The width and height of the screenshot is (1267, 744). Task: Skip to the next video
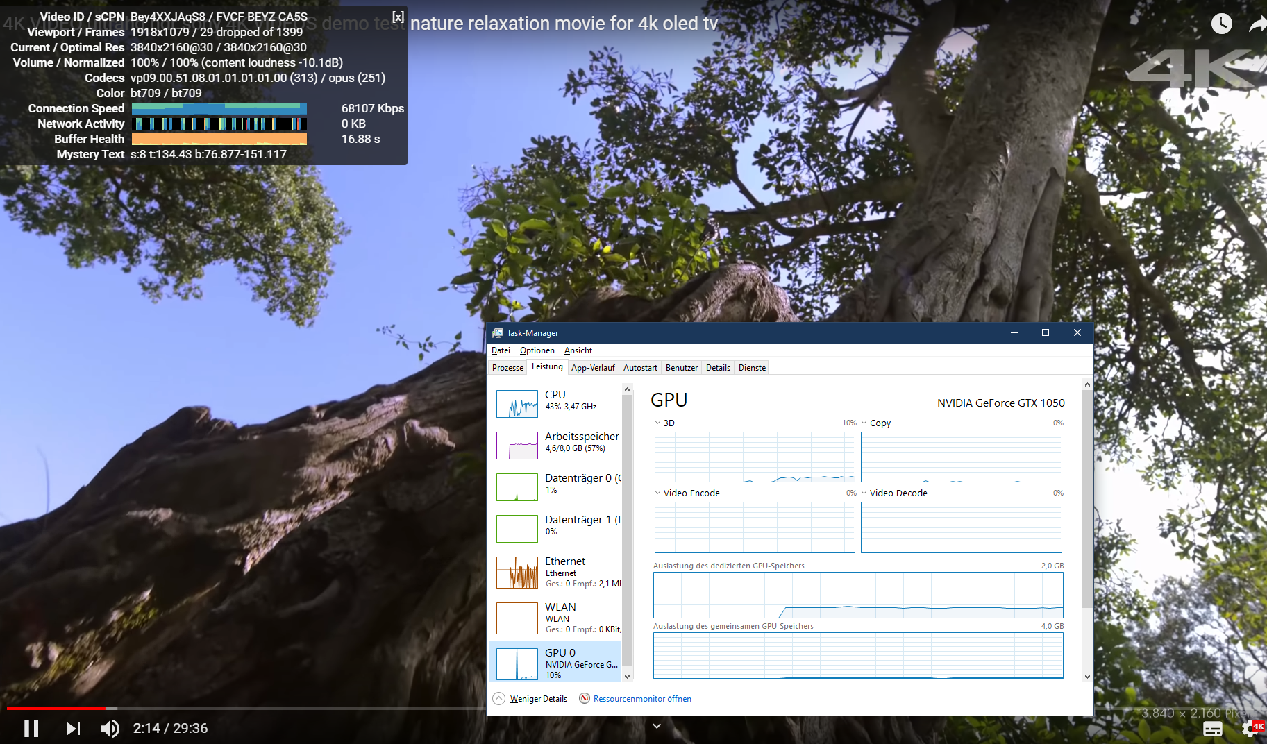click(73, 728)
